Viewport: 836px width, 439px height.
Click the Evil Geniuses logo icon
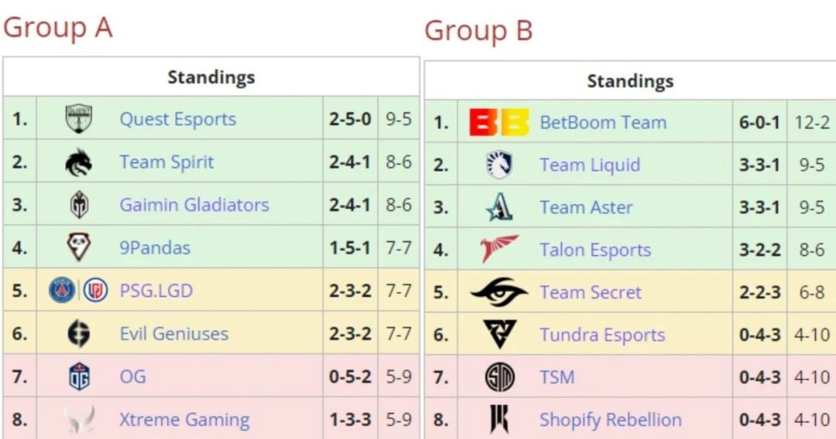point(78,334)
